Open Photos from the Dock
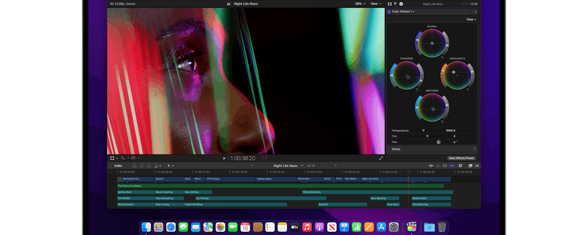Image resolution: width=588 pixels, height=235 pixels. pyautogui.click(x=220, y=227)
